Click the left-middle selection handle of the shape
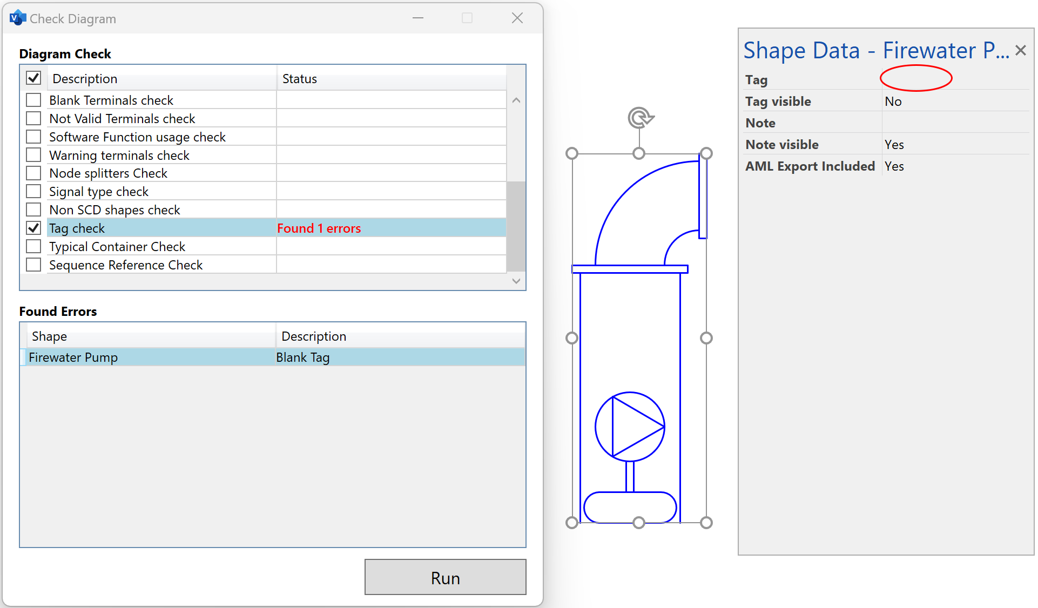Screen dimensions: 1038x608 [572, 338]
